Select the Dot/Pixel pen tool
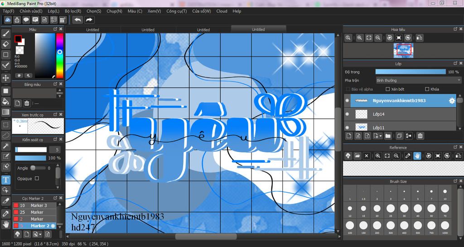Screen dimensions: 464x247 5,65
